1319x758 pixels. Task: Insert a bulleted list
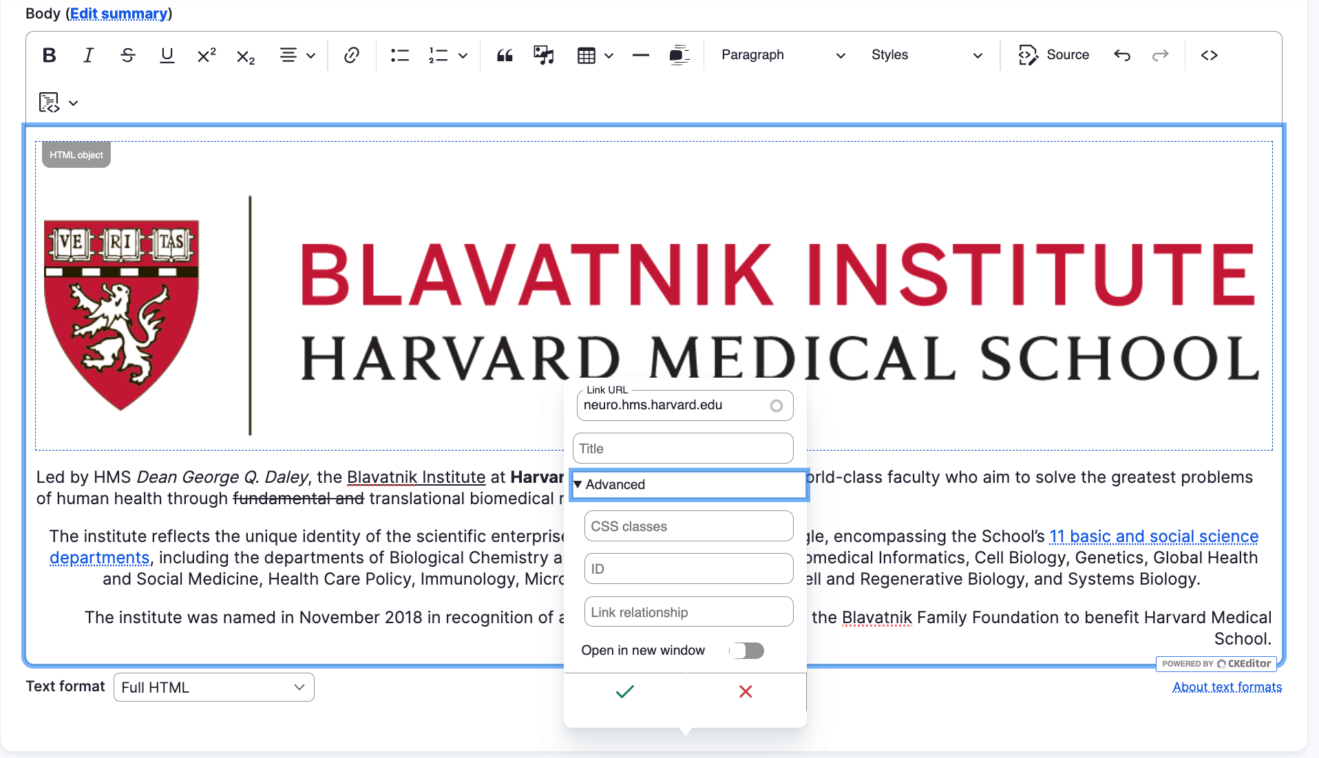click(399, 55)
